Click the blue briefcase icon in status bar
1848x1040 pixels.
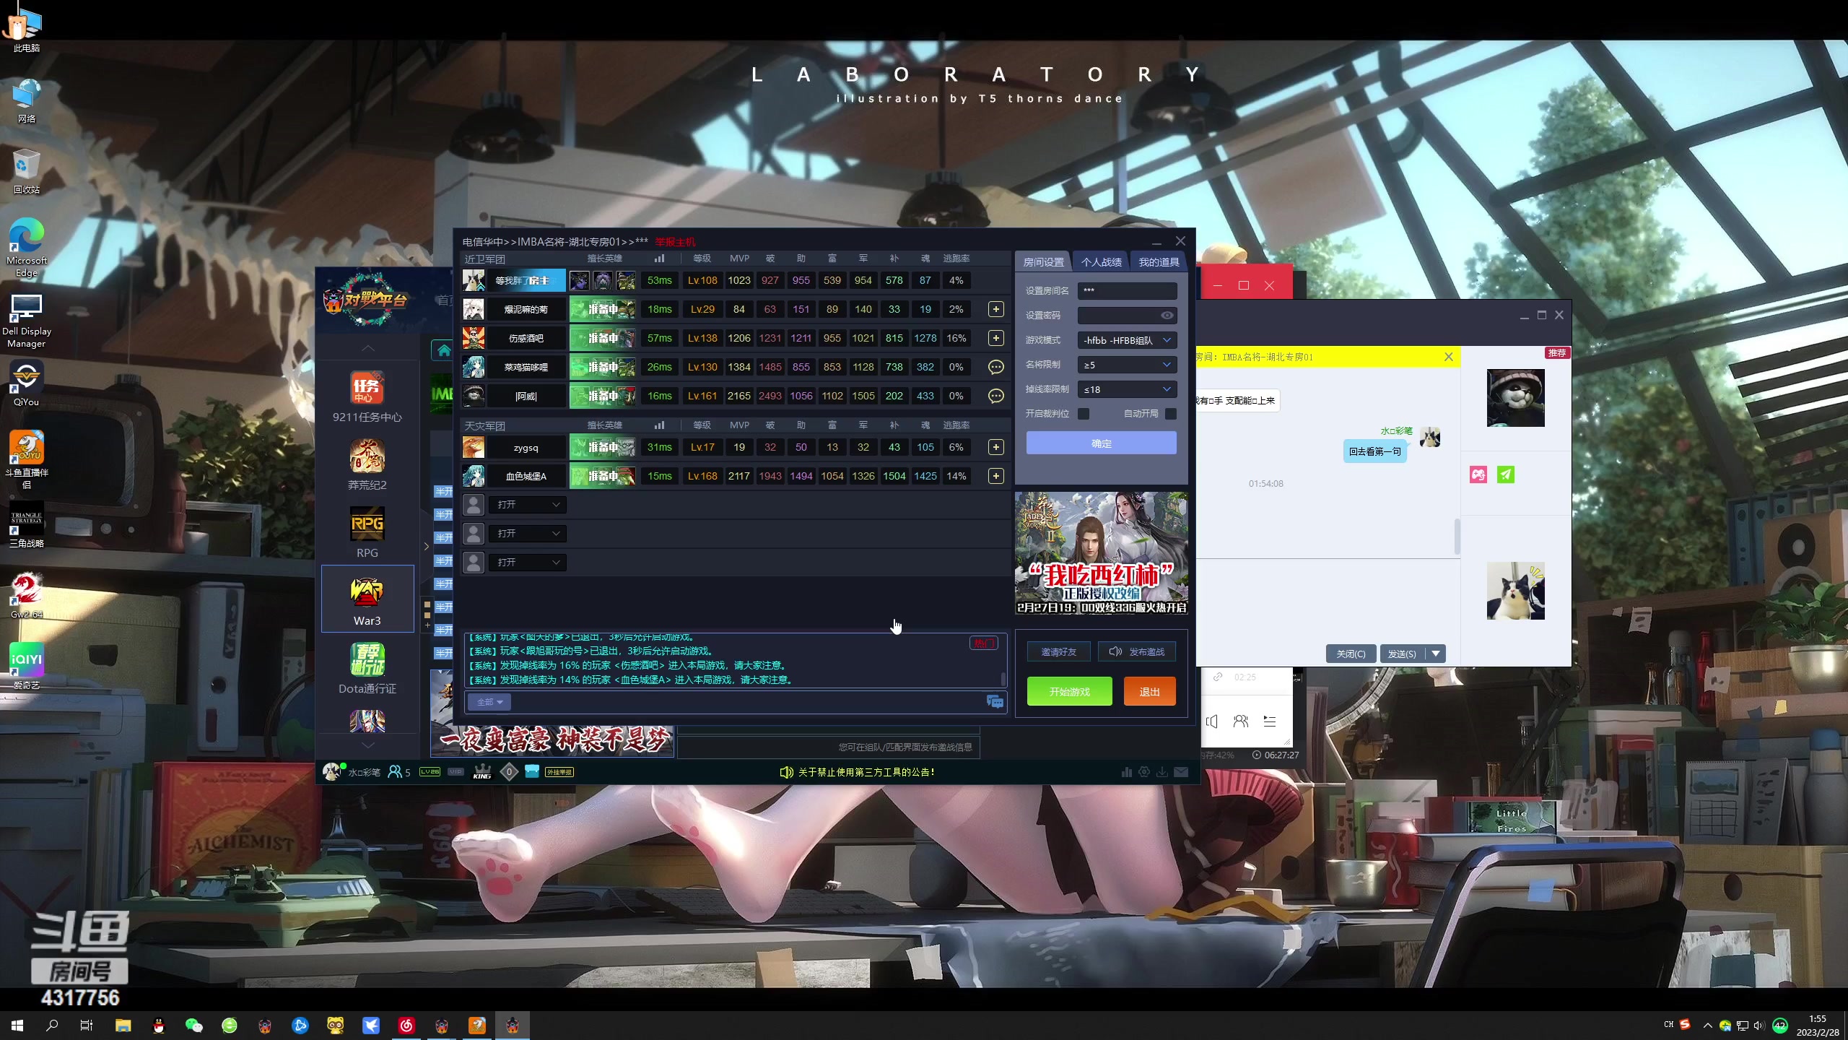pos(532,771)
